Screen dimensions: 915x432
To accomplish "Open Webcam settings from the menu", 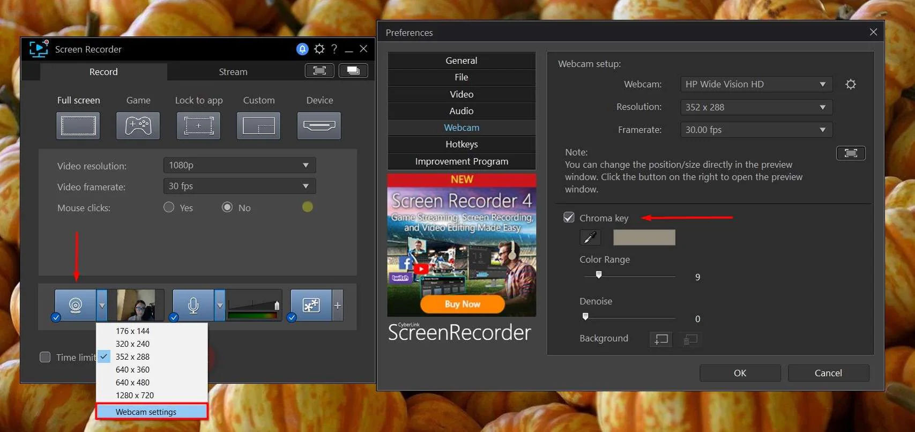I will 152,412.
